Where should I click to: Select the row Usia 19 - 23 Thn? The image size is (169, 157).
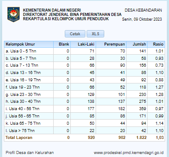point(84,87)
